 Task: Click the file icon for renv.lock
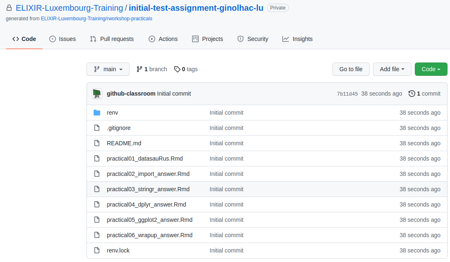(x=97, y=250)
